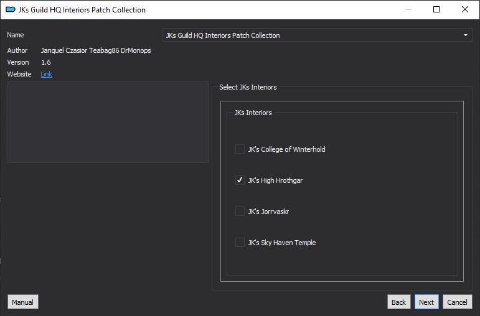480x316 pixels.
Task: Open the Name dropdown arrow
Action: point(465,35)
